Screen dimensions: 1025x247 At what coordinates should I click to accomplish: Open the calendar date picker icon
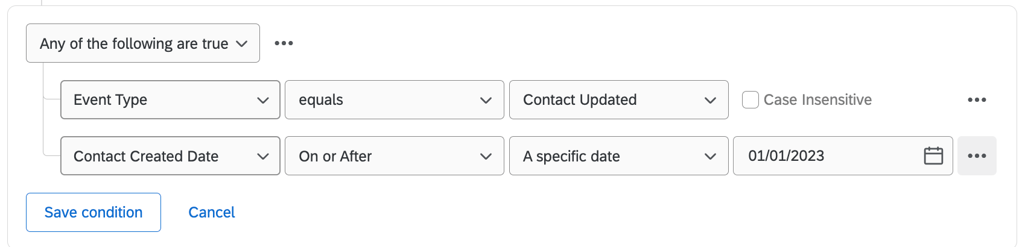tap(933, 156)
